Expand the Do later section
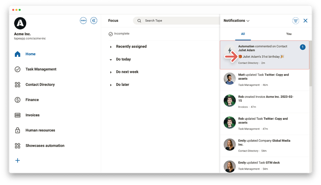Viewport: 321px width, 185px height. (111, 85)
